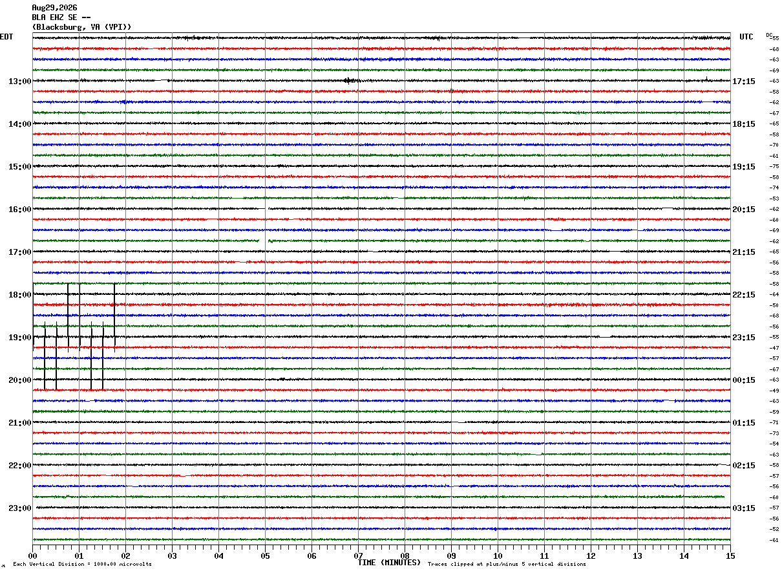Click the minute 15 tick on bottom axis
The height and width of the screenshot is (573, 782).
[x=730, y=556]
